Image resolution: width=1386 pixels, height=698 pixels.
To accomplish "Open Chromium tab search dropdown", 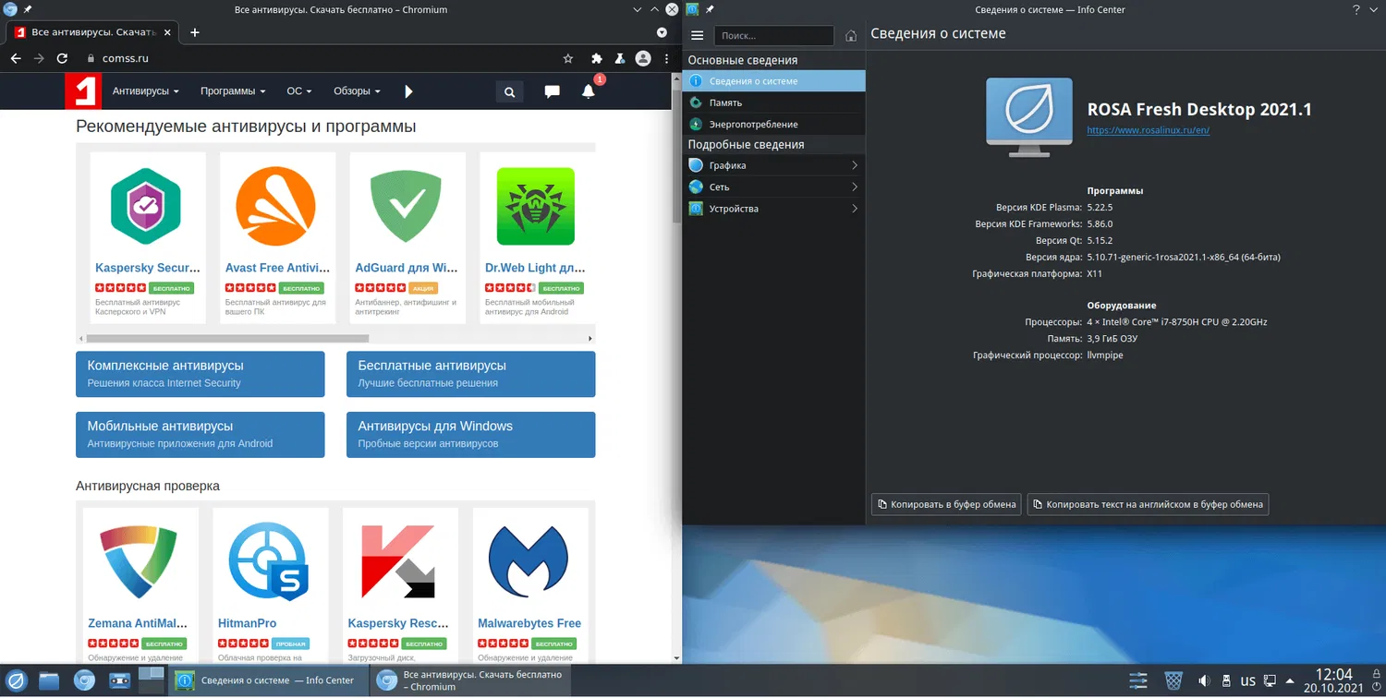I will tap(662, 32).
